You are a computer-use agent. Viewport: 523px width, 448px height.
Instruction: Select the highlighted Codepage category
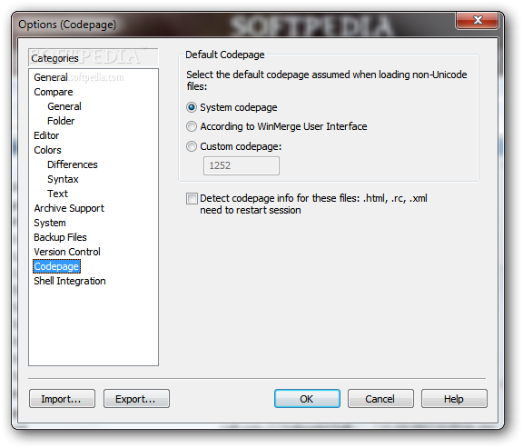coord(56,266)
